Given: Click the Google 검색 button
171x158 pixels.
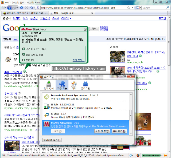Looking at the screenshot, I should pyautogui.click(x=94, y=29).
